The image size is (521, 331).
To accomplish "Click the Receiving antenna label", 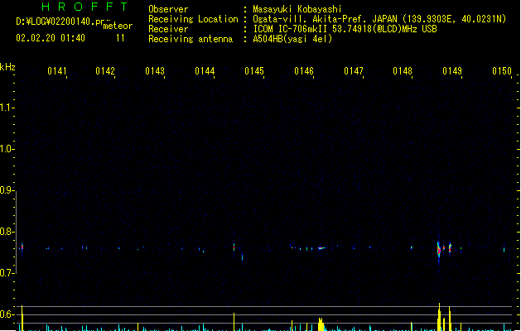I will pos(191,39).
